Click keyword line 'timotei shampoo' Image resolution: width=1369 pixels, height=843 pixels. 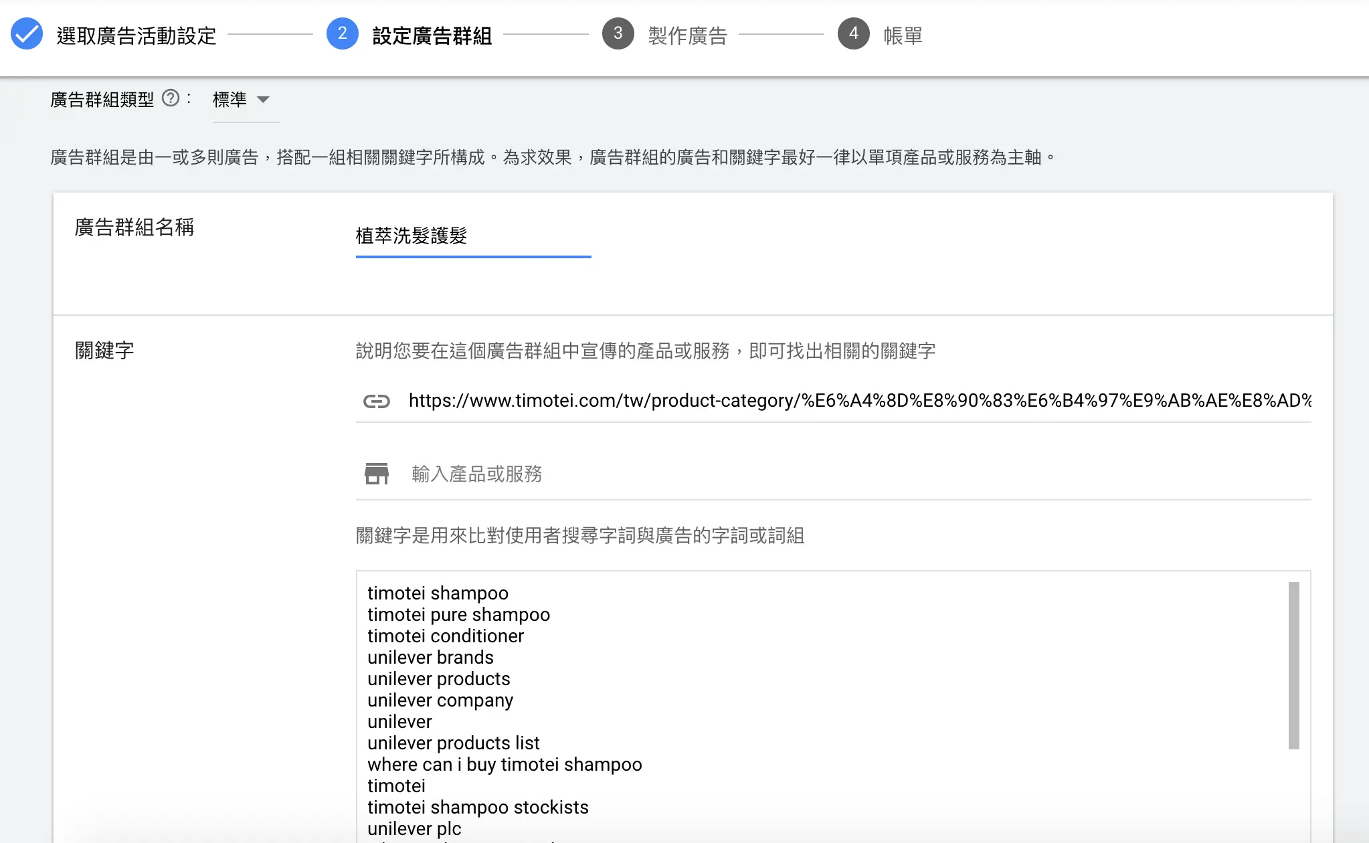click(x=438, y=593)
